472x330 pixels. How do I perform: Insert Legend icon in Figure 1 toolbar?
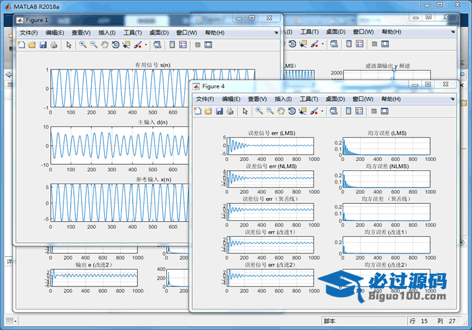(184, 45)
